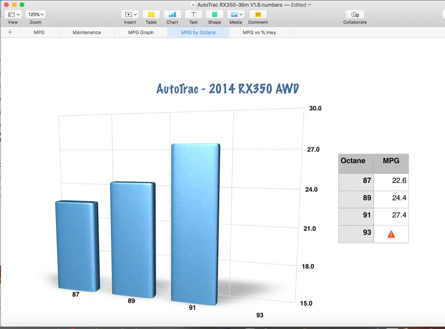
Task: Click the document icon in title bar
Action: 193,5
